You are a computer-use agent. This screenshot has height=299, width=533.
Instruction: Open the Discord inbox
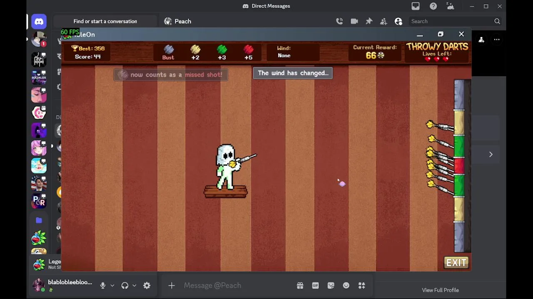[416, 6]
